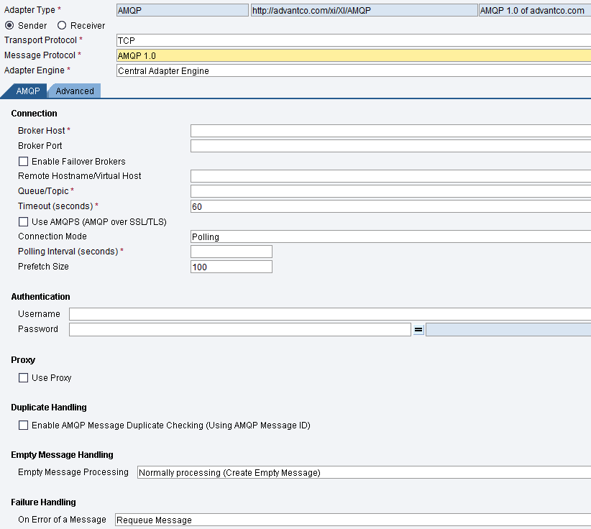Open the Connection Mode Polling dropdown
The width and height of the screenshot is (591, 529).
coord(390,236)
